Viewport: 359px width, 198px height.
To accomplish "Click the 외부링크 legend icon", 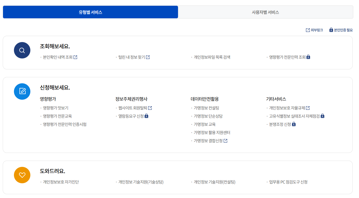I will [307, 30].
